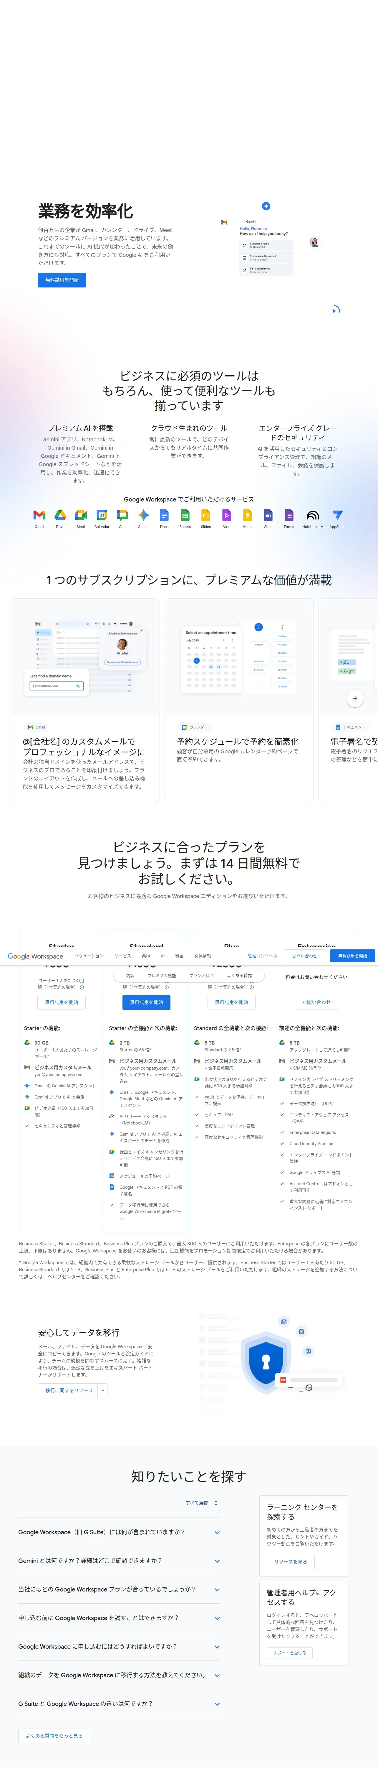Jump to the 内容 section tab
378x1769 pixels.
coord(130,976)
